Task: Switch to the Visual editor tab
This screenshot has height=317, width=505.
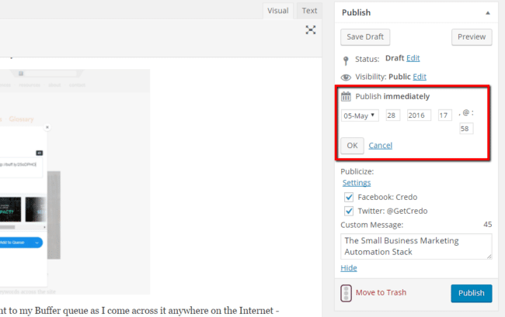Action: 278,11
